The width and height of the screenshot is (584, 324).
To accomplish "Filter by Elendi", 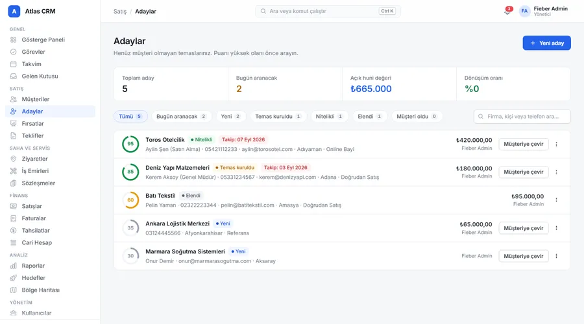I will (370, 117).
